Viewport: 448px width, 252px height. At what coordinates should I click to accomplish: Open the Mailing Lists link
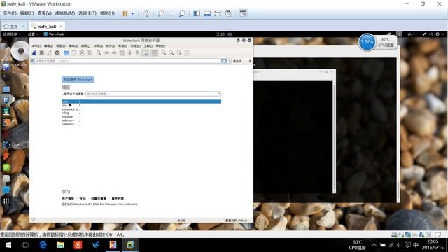118,198
